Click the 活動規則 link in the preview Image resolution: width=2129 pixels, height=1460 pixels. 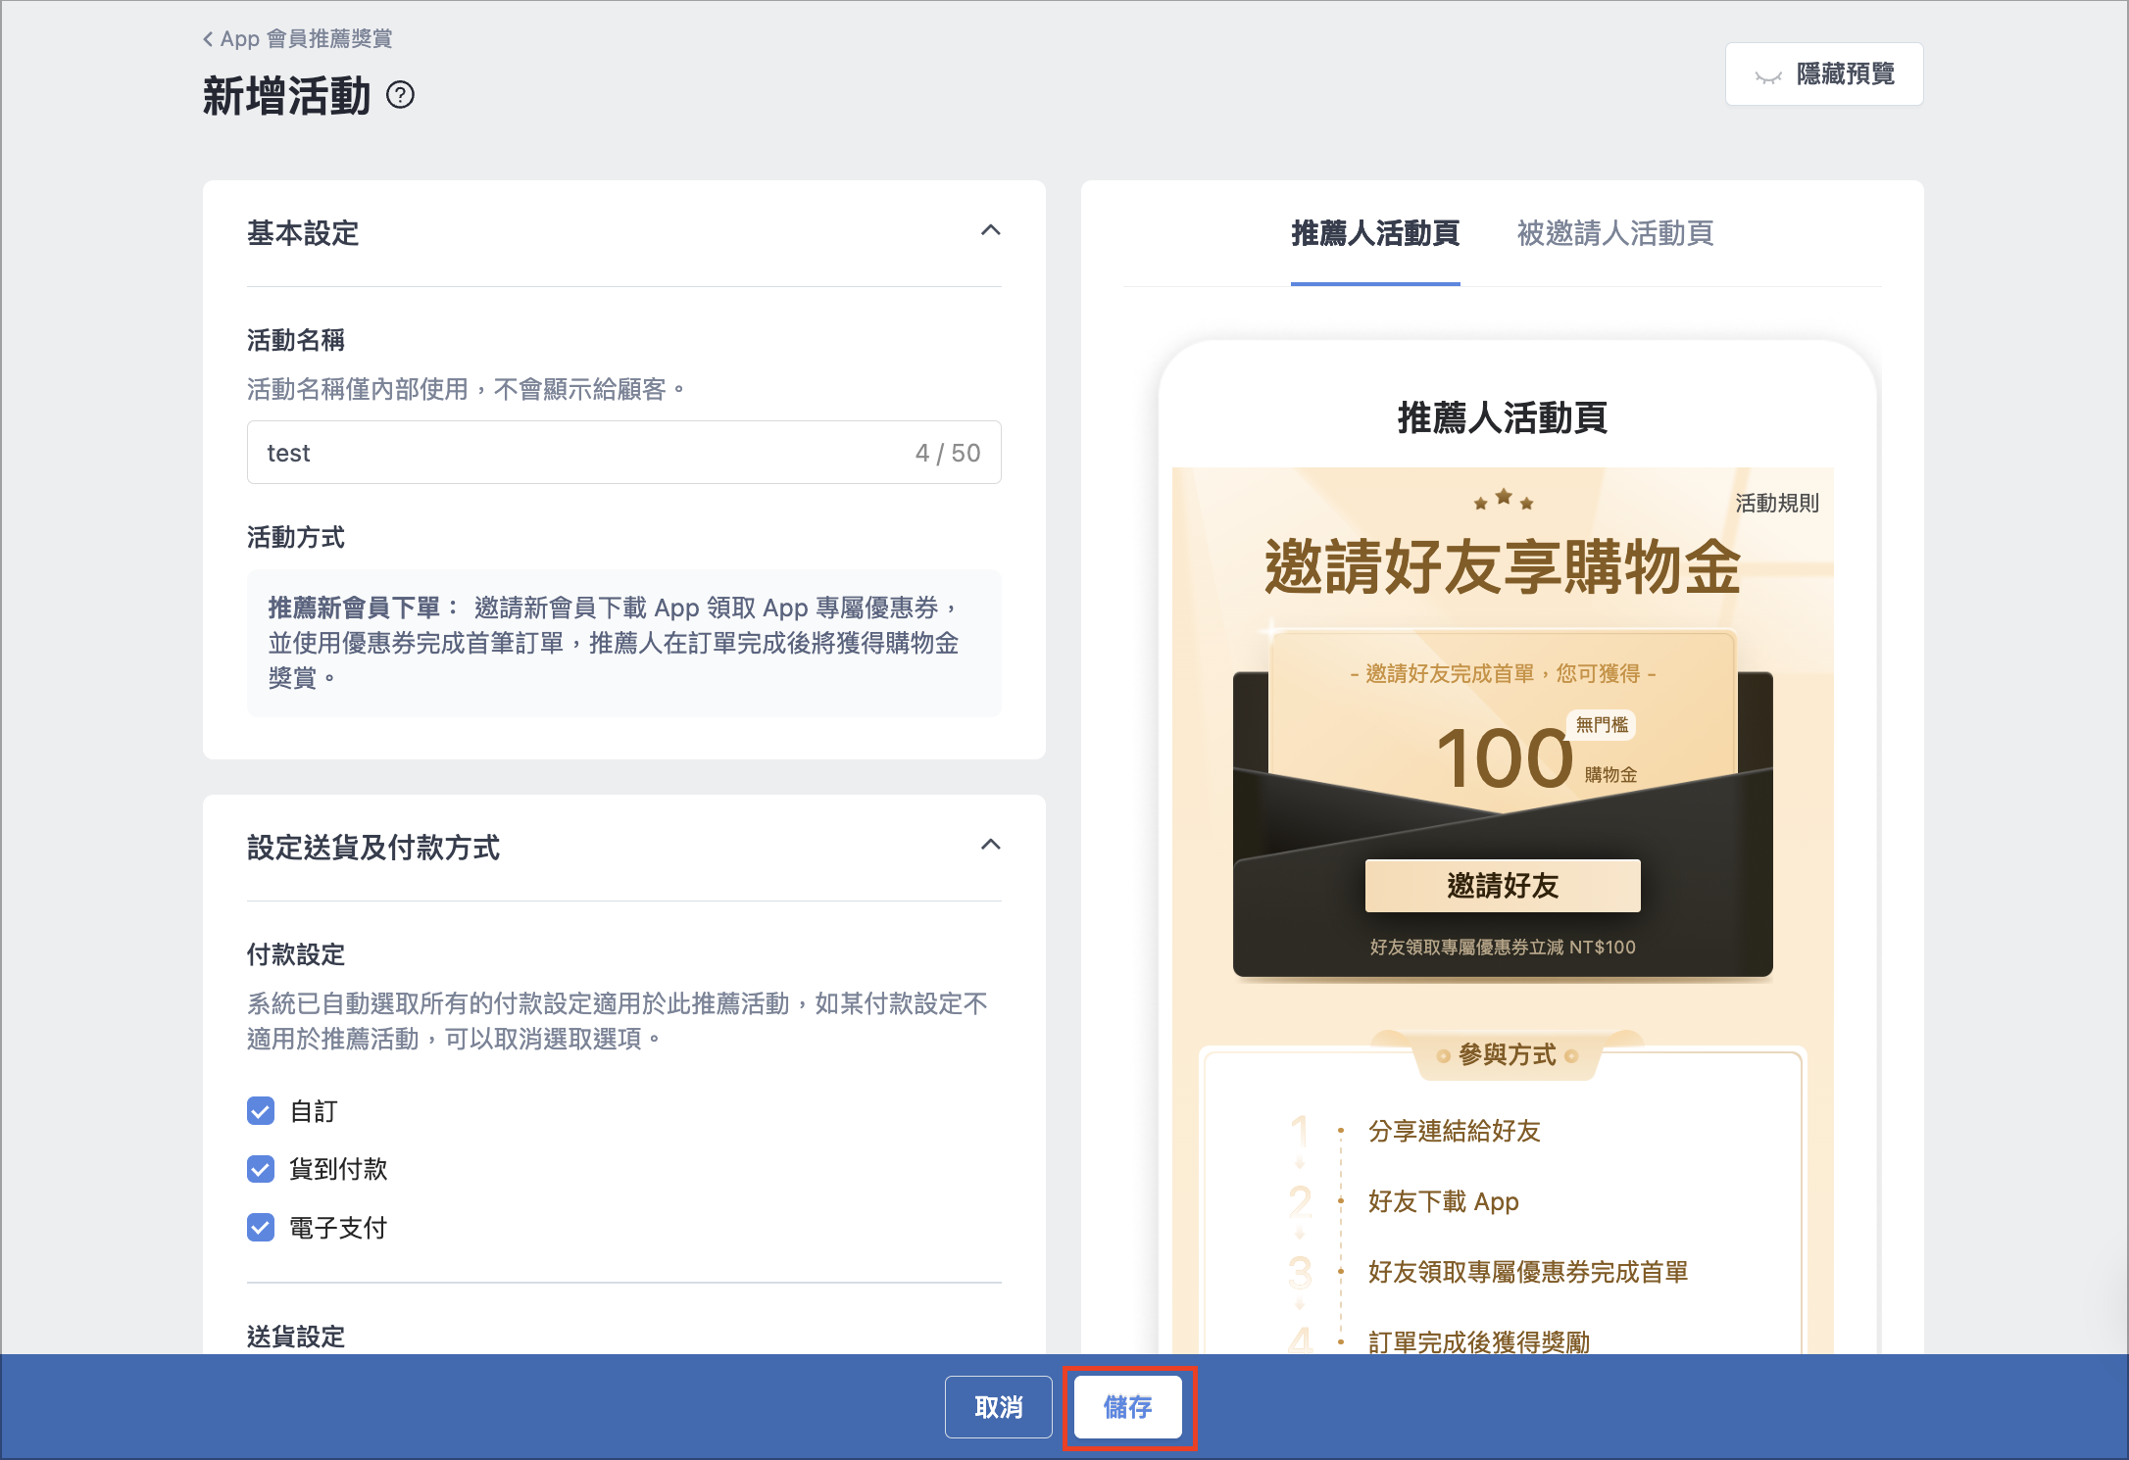click(x=1776, y=503)
